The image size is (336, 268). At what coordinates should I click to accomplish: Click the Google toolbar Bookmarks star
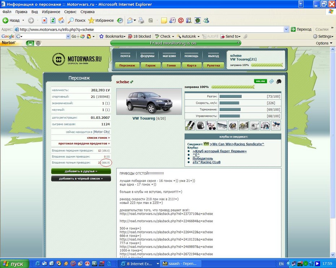102,36
